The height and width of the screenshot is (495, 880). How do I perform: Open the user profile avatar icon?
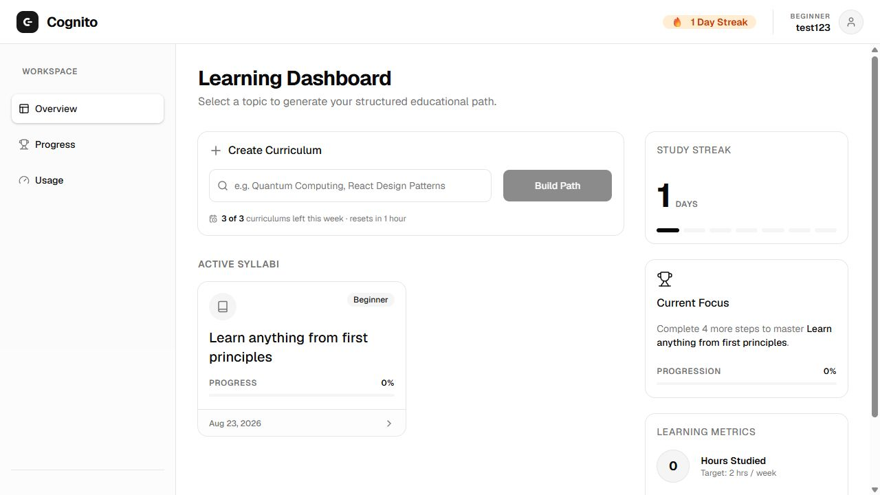coord(851,22)
